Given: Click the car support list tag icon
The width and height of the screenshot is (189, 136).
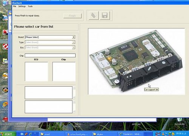Looking at the screenshot, I should pos(93,15).
